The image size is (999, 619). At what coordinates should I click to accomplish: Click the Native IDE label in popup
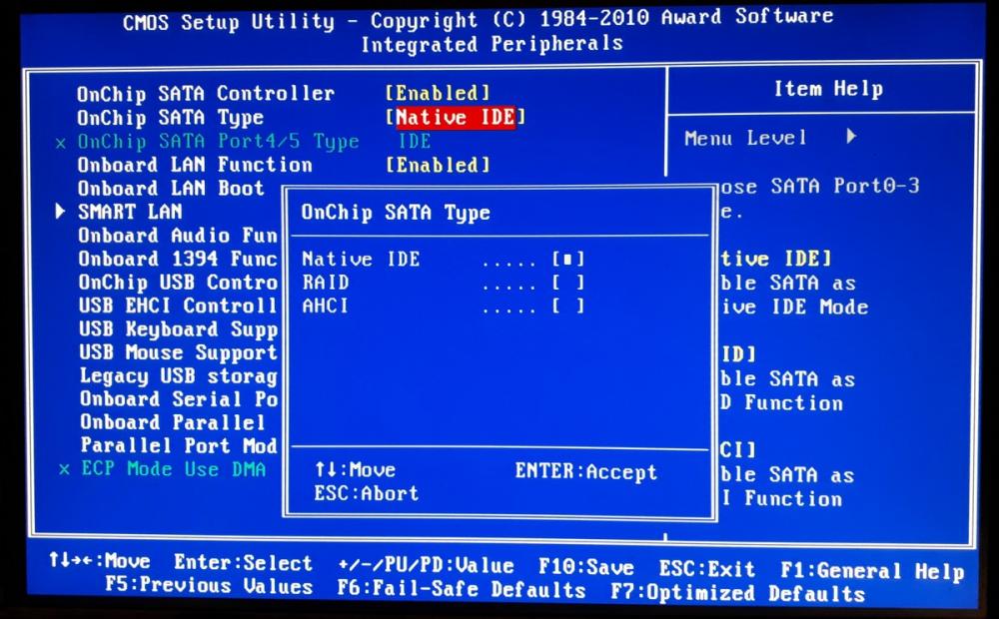coord(361,260)
